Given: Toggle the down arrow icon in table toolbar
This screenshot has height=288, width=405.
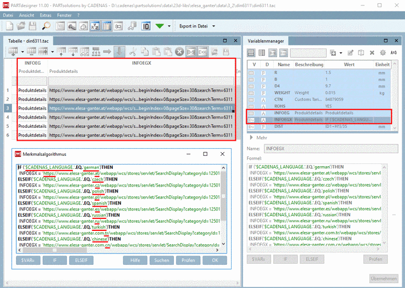Looking at the screenshot, I should point(119,52).
